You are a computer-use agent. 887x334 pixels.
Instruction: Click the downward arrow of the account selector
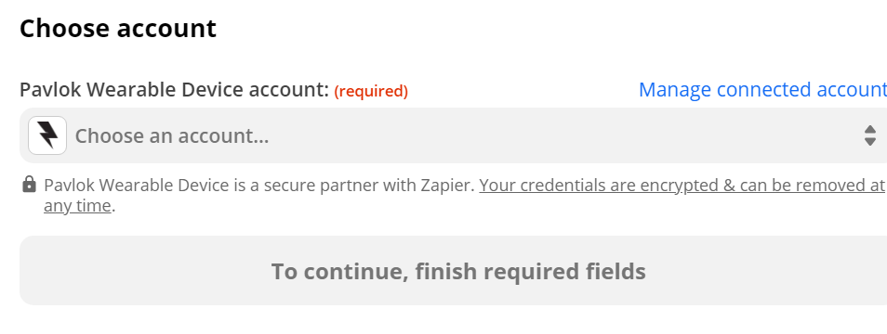pyautogui.click(x=870, y=142)
